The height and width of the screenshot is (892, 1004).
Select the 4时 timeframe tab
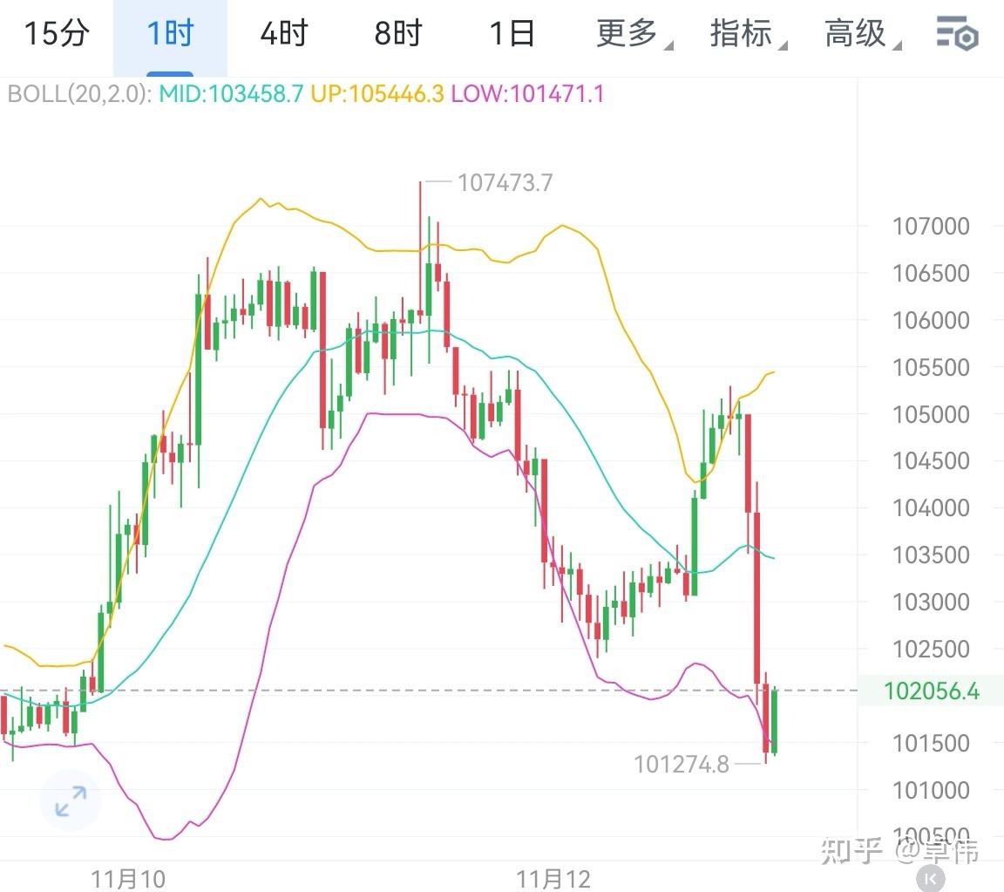pyautogui.click(x=282, y=35)
